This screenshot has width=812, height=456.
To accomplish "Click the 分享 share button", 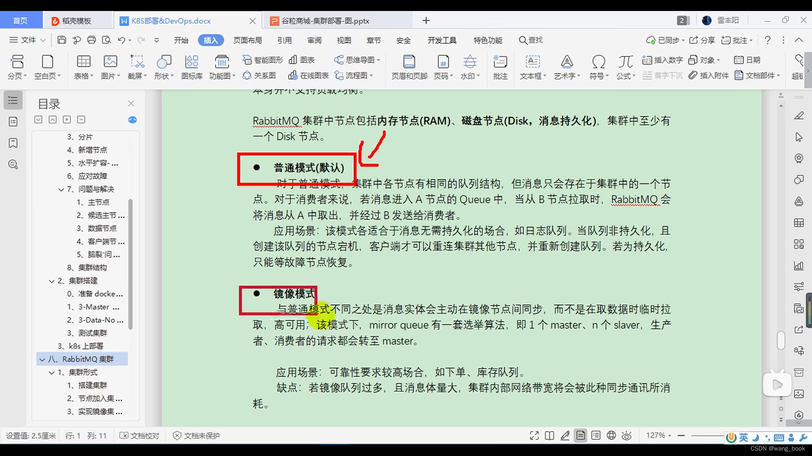I will [702, 40].
